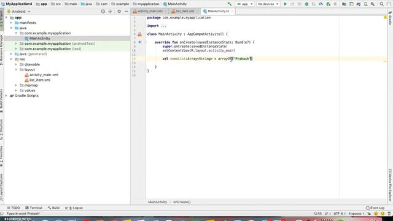
Task: Open AVD Manager icon in toolbar
Action: [366, 4]
